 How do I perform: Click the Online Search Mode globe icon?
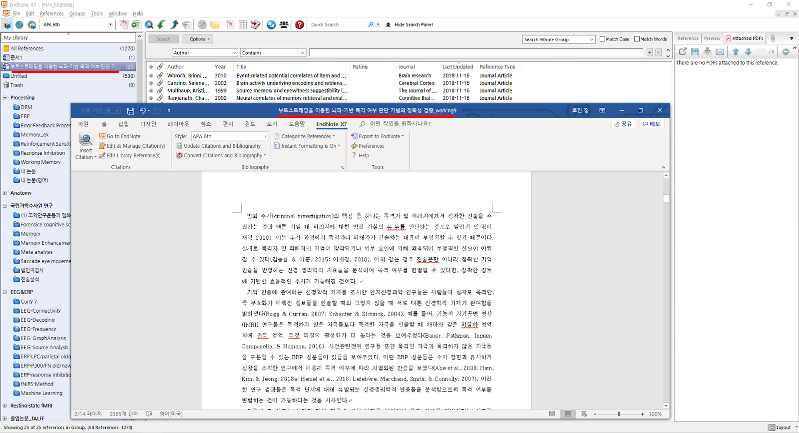pyautogui.click(x=19, y=24)
